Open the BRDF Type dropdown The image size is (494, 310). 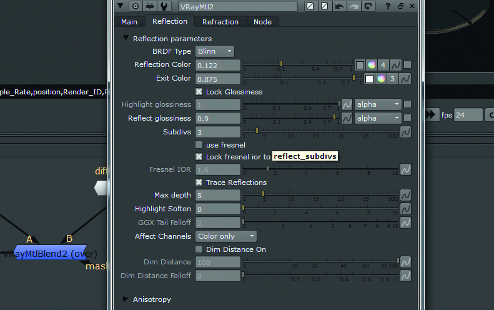(215, 51)
